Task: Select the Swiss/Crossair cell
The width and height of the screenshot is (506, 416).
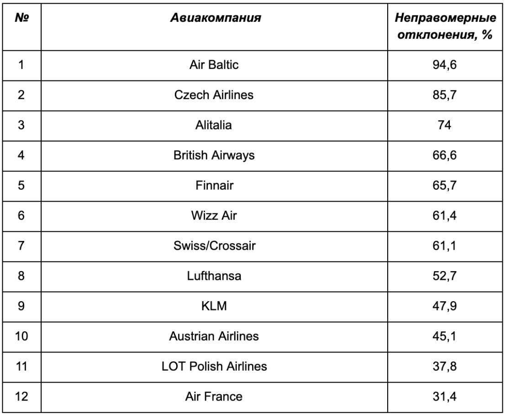Action: pos(214,246)
